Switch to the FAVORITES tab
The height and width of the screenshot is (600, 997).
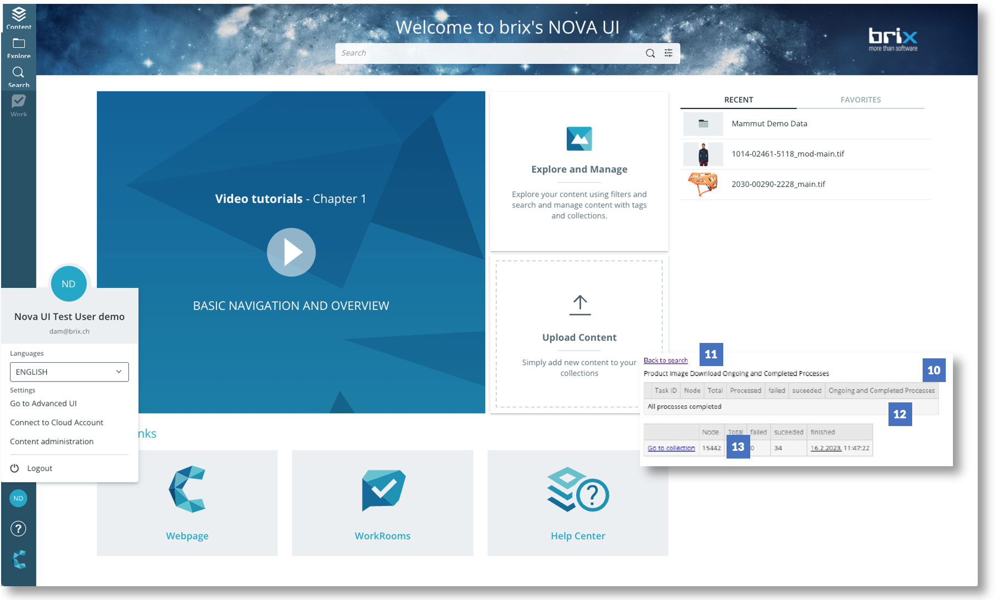tap(860, 100)
